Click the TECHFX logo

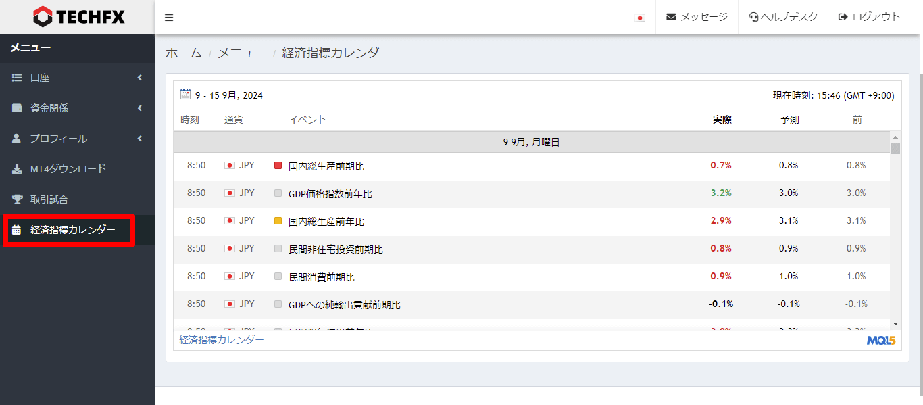(x=78, y=17)
